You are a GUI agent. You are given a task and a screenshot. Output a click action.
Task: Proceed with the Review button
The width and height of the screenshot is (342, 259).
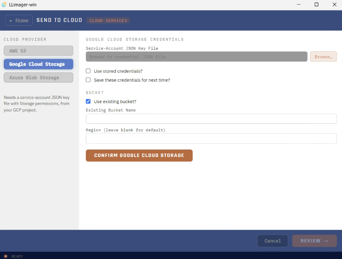pyautogui.click(x=315, y=241)
